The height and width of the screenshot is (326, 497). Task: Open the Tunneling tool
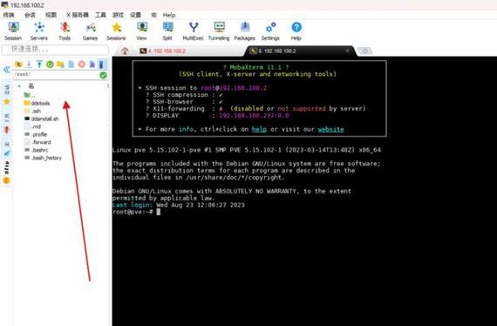tap(219, 31)
